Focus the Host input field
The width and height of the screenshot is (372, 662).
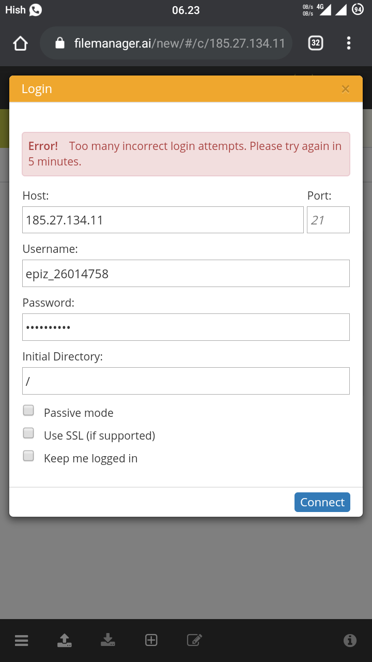(163, 220)
